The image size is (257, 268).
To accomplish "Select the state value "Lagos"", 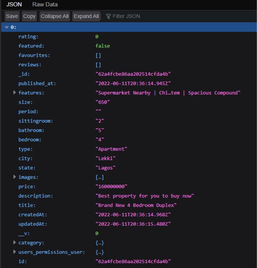I will 106,168.
